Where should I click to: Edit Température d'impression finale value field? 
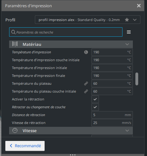(112, 76)
